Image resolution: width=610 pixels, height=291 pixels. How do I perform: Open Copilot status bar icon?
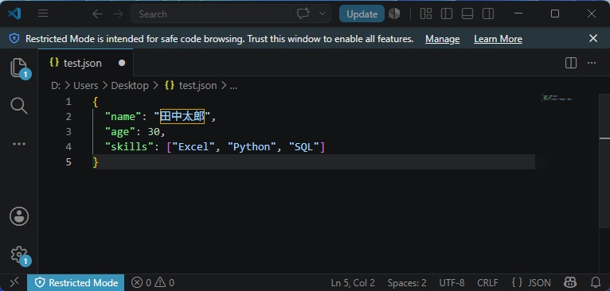(570, 282)
